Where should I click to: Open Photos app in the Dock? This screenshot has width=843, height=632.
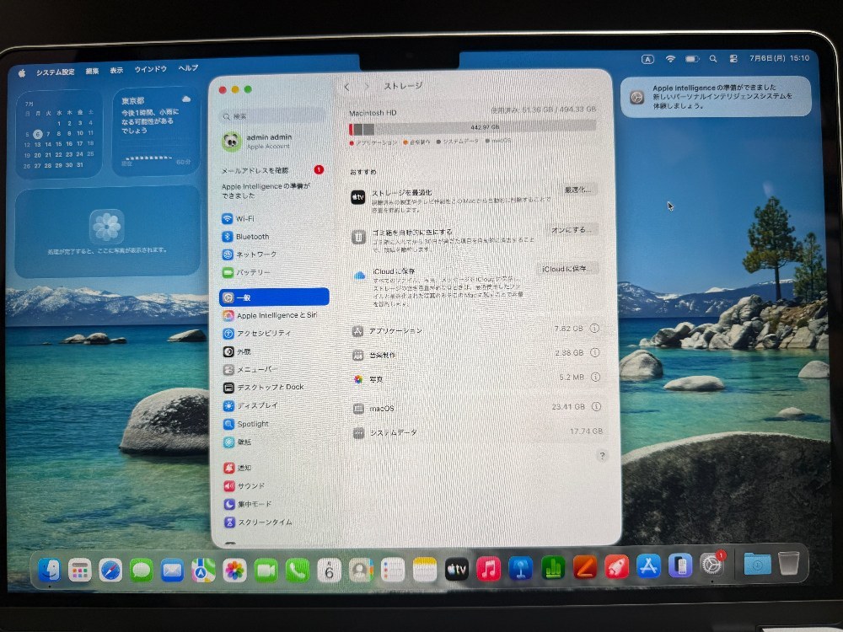click(234, 570)
